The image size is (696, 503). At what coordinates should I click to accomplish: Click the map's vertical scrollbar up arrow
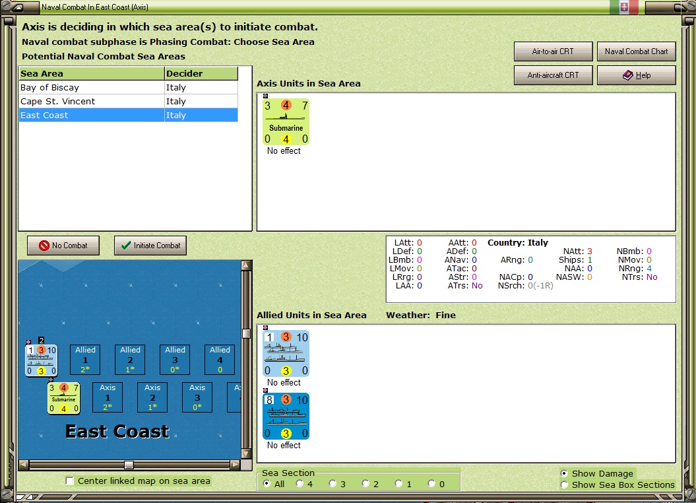click(x=246, y=265)
